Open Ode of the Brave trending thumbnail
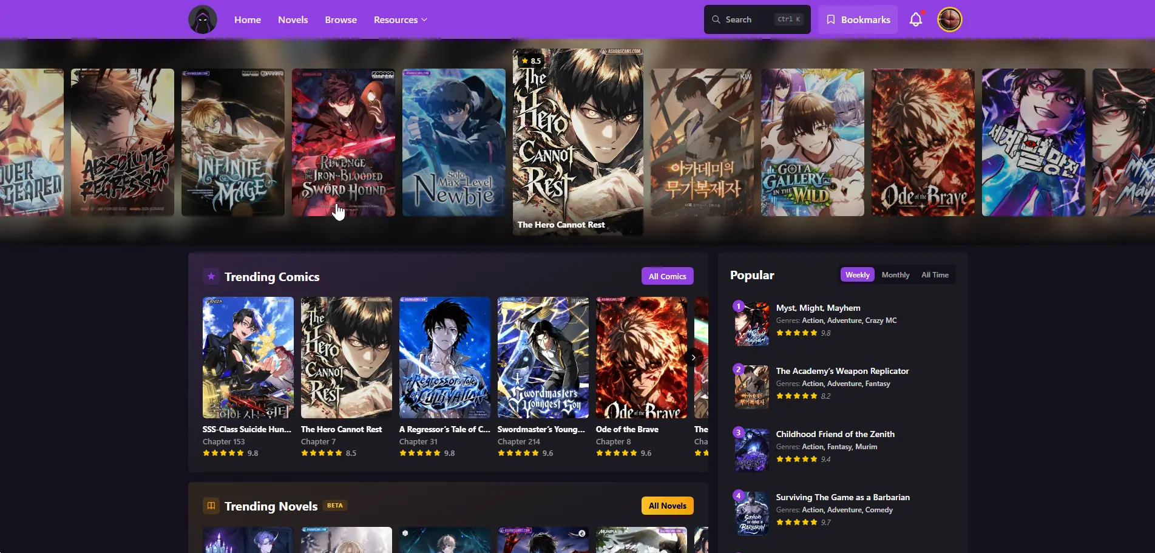The height and width of the screenshot is (553, 1155). (x=642, y=358)
